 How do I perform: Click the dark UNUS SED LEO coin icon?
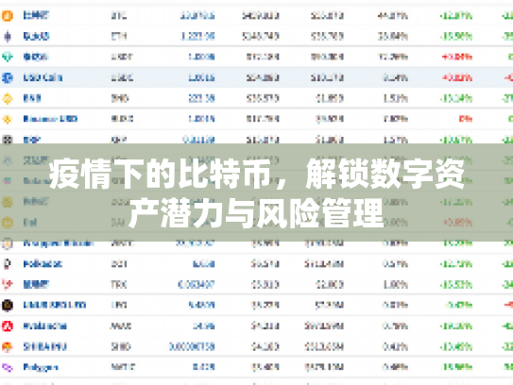(8, 305)
